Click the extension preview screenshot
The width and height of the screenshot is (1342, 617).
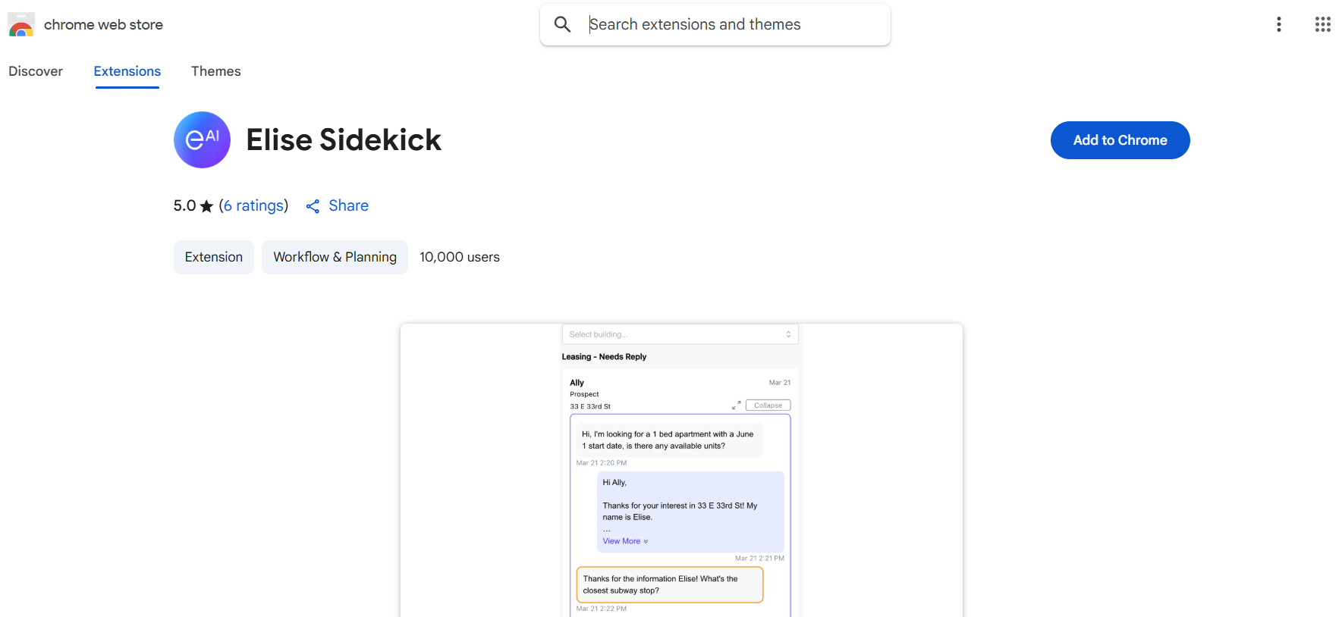681,470
